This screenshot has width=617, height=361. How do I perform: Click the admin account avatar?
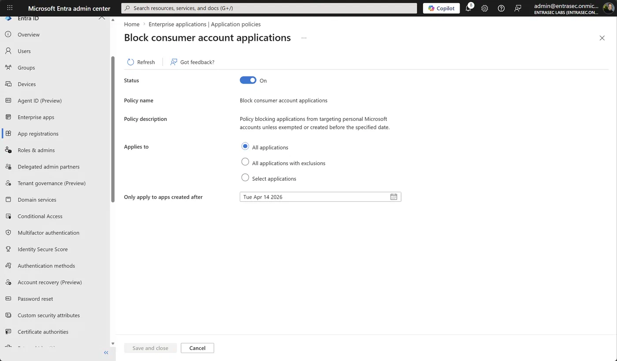(x=609, y=8)
